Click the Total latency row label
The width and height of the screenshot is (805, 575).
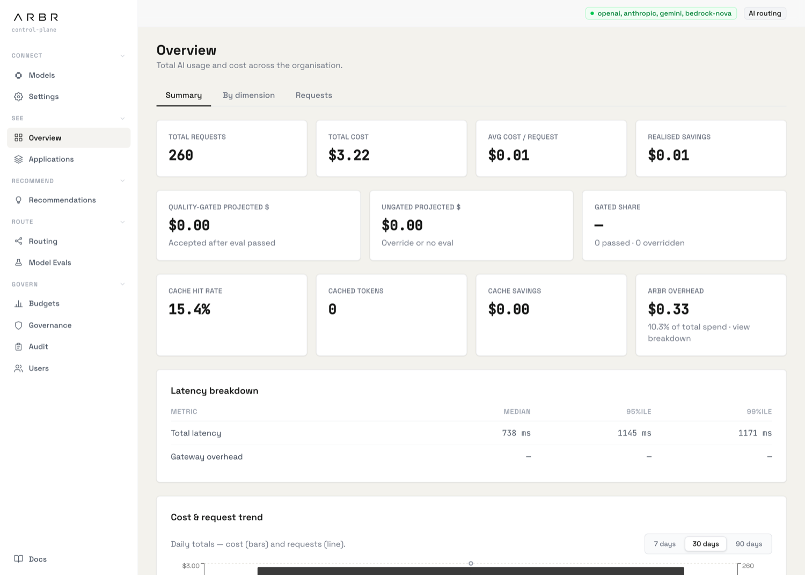pyautogui.click(x=196, y=433)
